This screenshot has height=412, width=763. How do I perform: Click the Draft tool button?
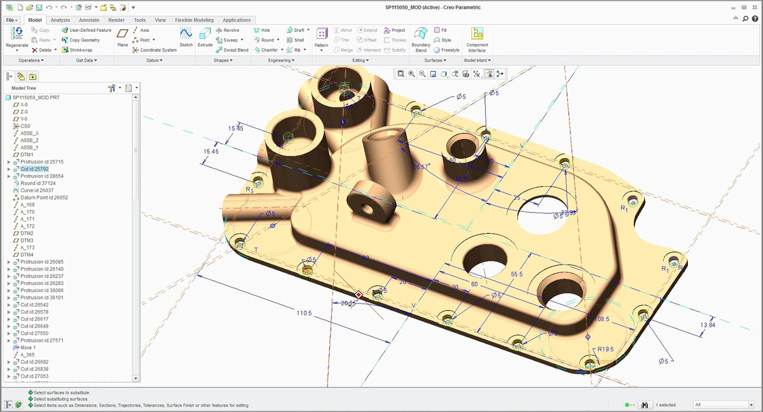tap(295, 30)
